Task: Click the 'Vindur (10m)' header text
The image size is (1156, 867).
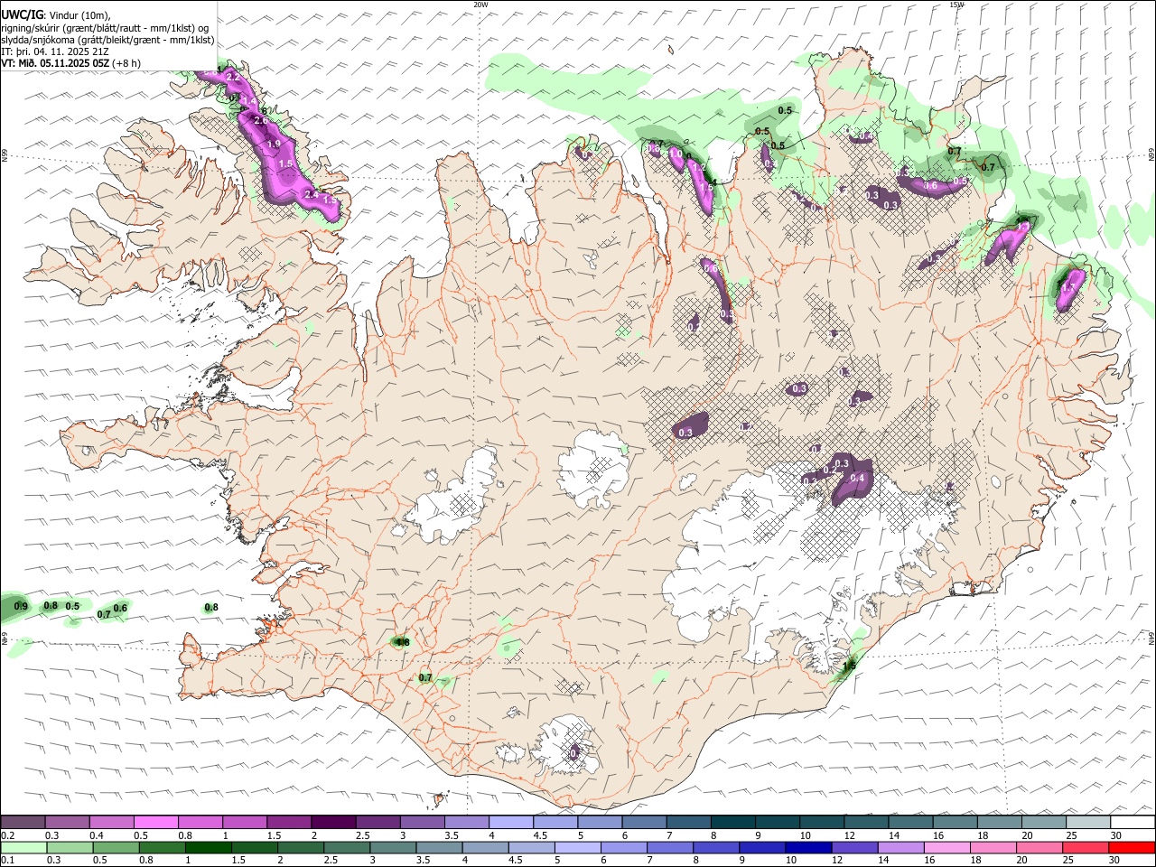Action: pyautogui.click(x=78, y=14)
